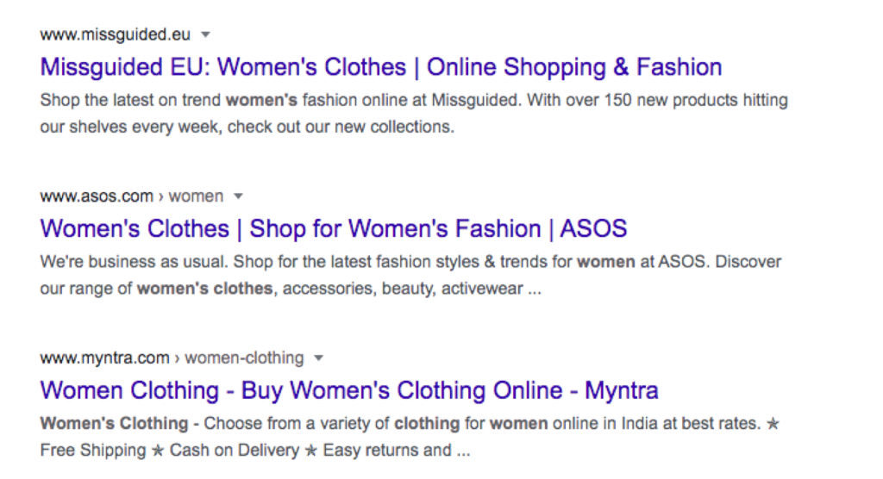Expand the arrow next to www.asos.com › women
Screen dimensions: 883x479
238,196
